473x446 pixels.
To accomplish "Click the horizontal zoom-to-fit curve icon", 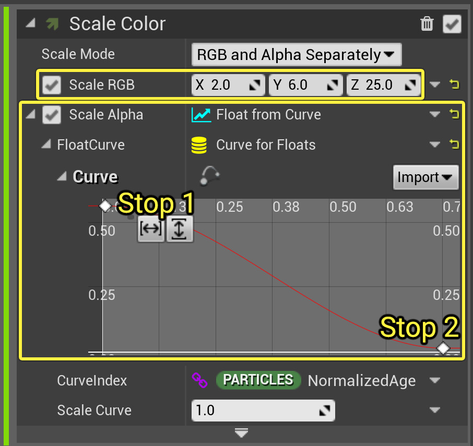I will (x=151, y=230).
